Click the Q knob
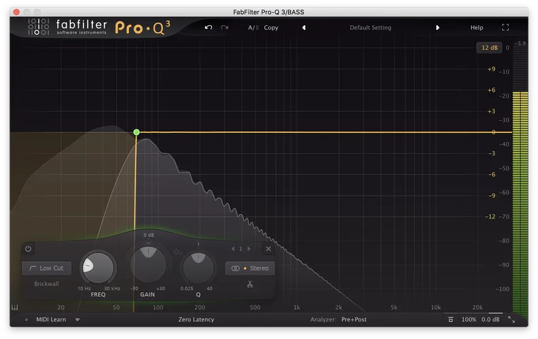Viewport: 538px width, 339px height. click(198, 268)
